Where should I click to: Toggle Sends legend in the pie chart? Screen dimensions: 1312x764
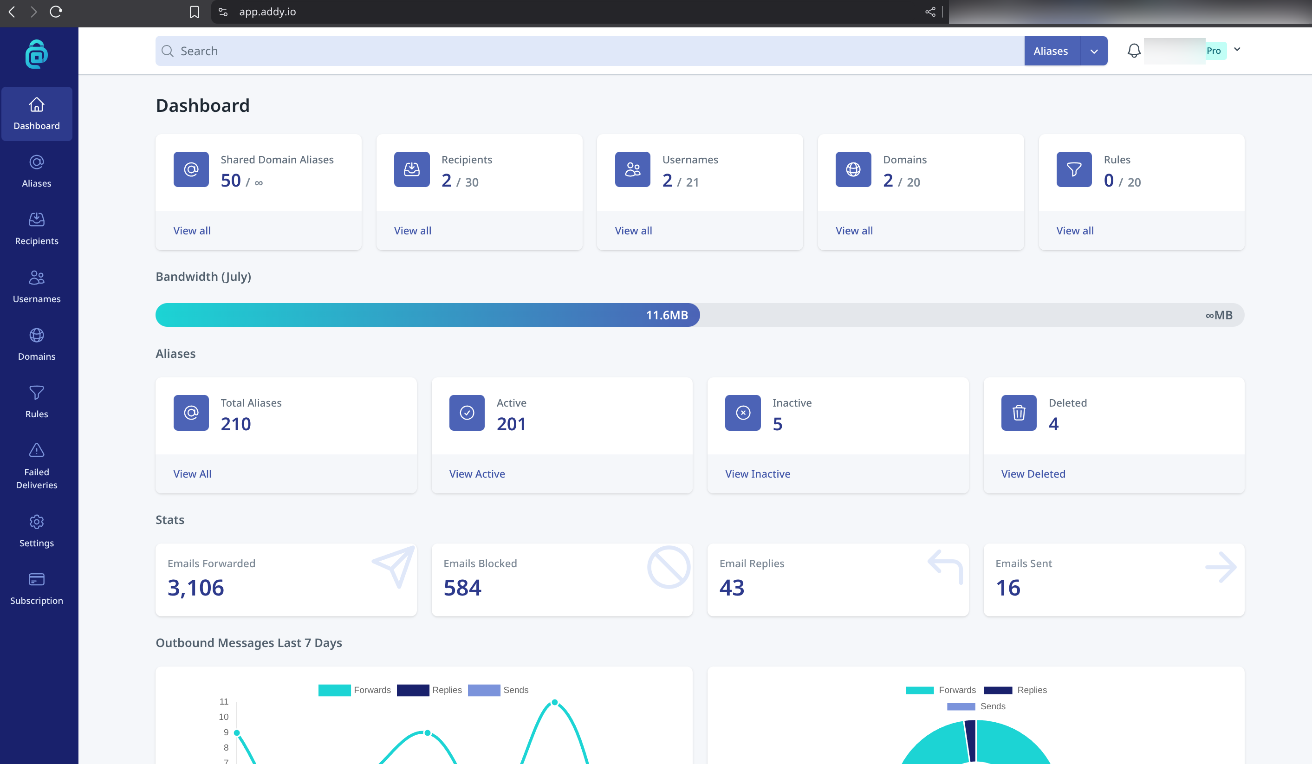point(976,706)
